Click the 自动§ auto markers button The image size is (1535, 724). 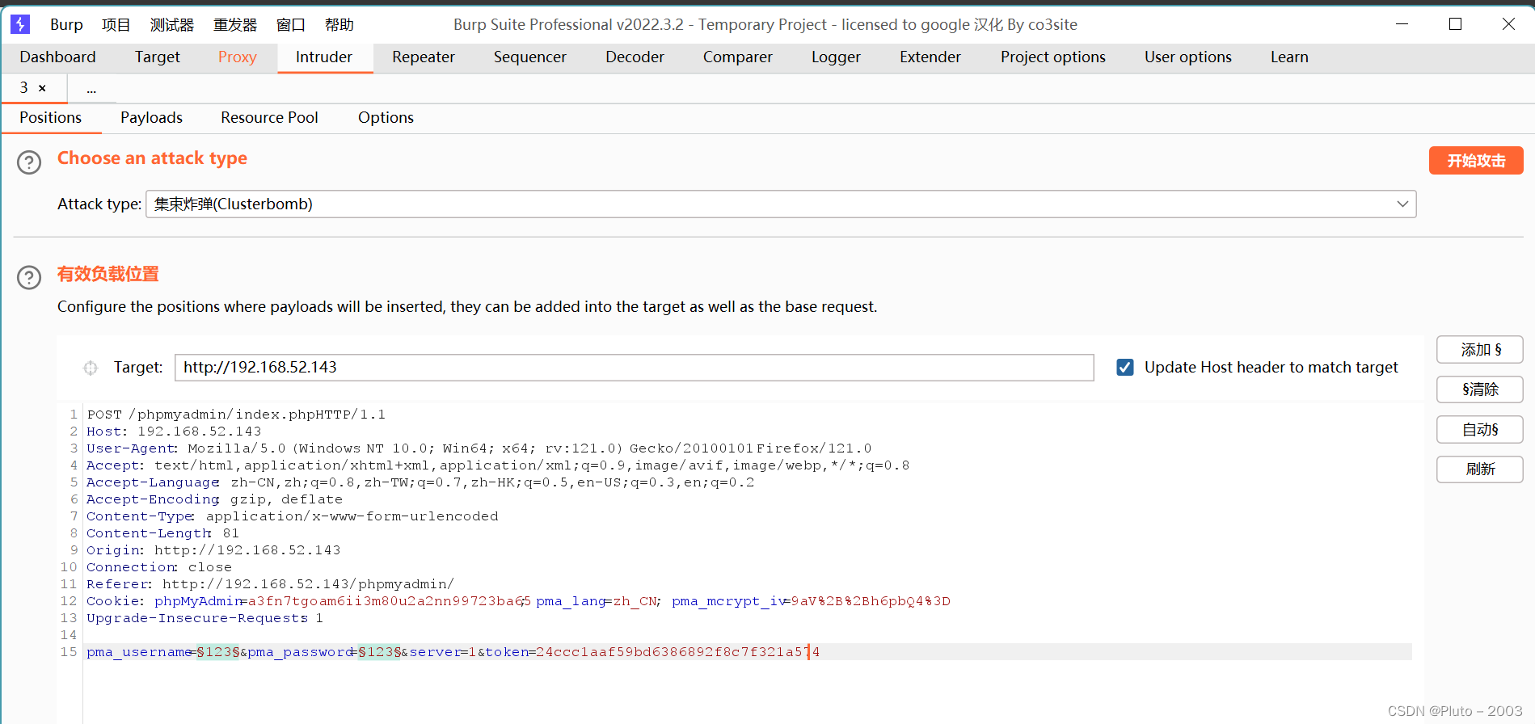point(1479,430)
